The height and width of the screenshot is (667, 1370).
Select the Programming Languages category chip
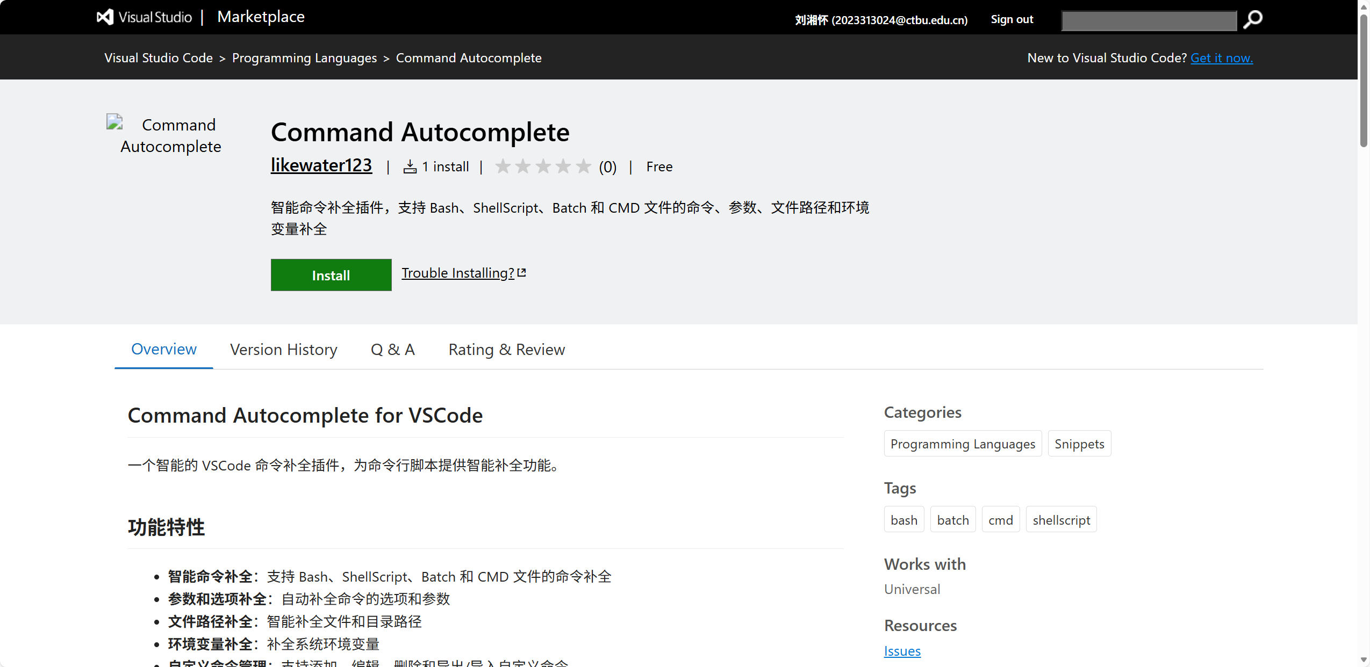[962, 444]
